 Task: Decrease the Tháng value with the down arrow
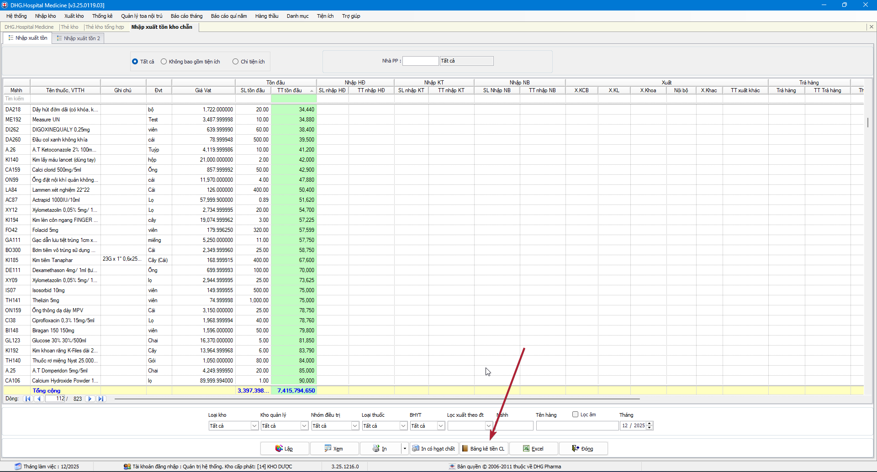click(650, 428)
